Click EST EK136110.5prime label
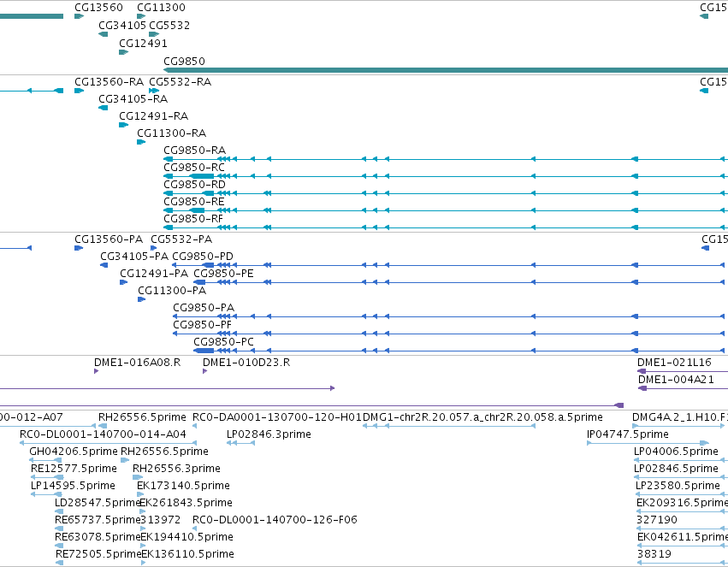The width and height of the screenshot is (728, 567). [187, 555]
